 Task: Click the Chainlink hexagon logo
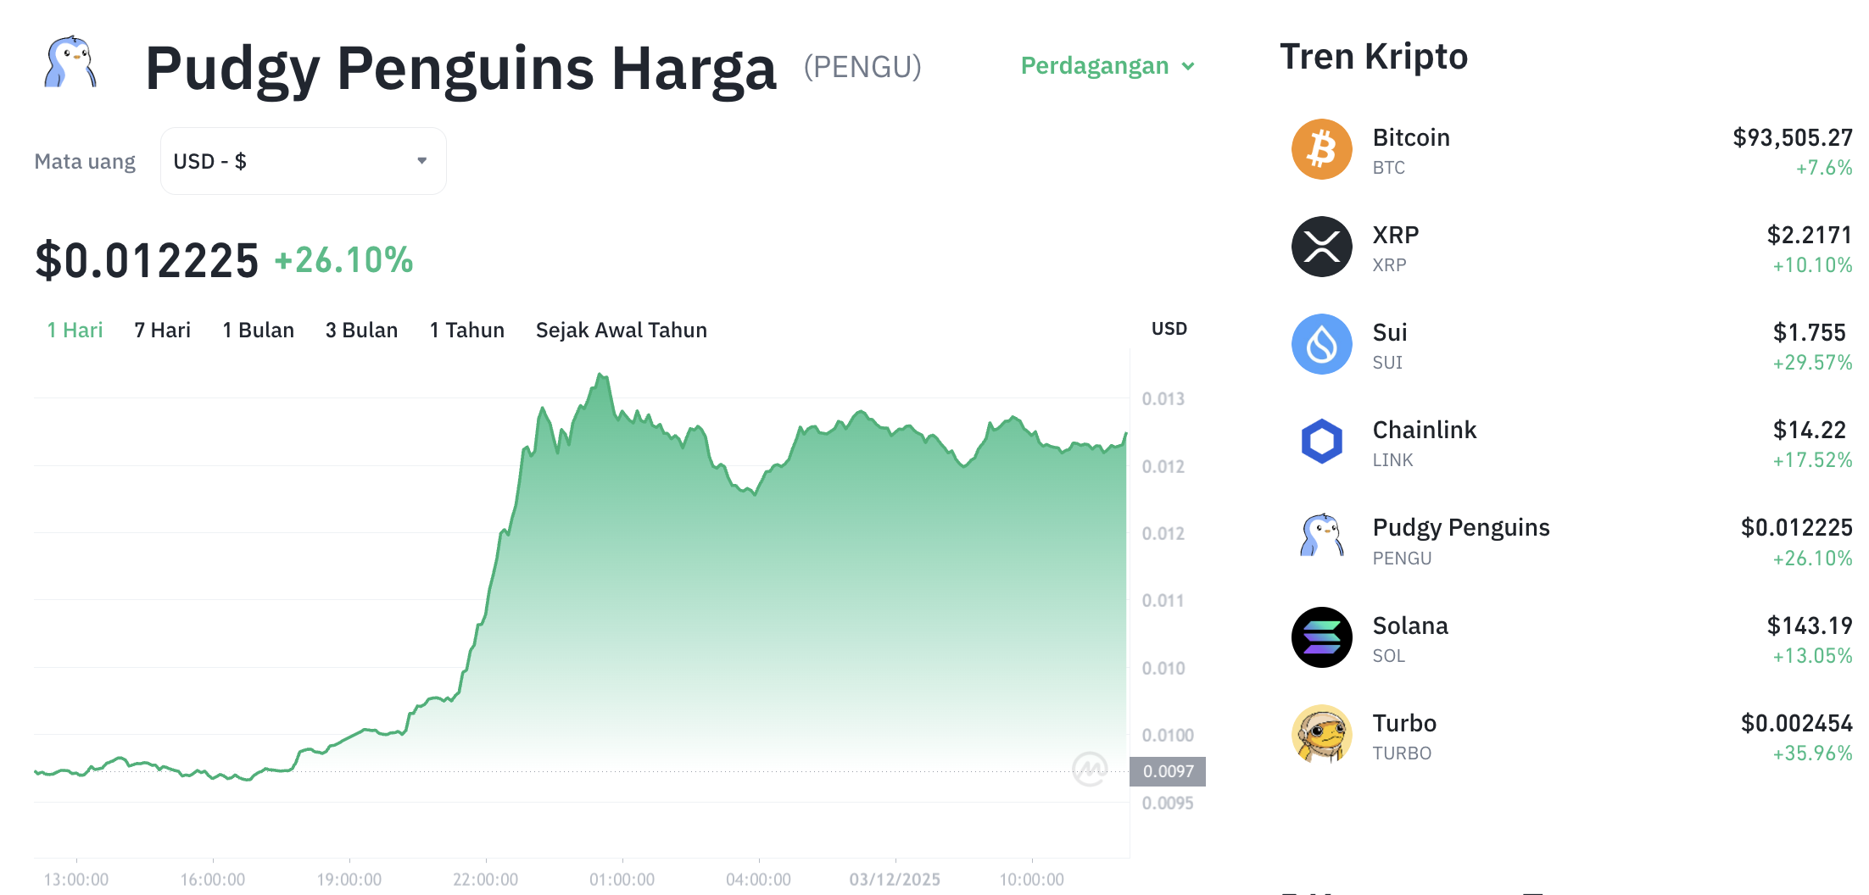pos(1320,442)
